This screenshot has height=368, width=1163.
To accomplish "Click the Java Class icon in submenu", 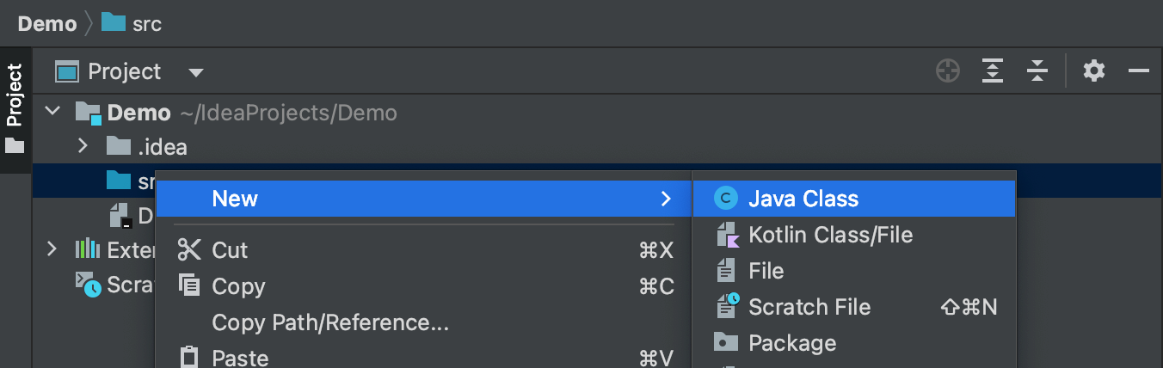I will [726, 199].
